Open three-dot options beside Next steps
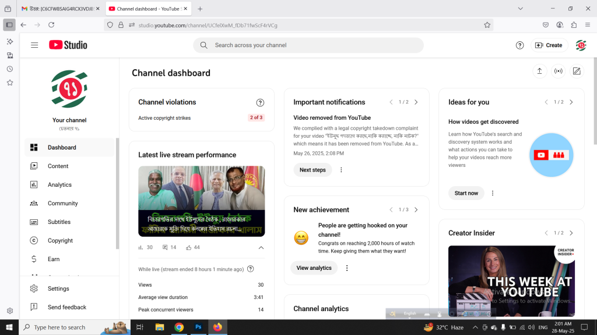597x335 pixels. pyautogui.click(x=341, y=170)
